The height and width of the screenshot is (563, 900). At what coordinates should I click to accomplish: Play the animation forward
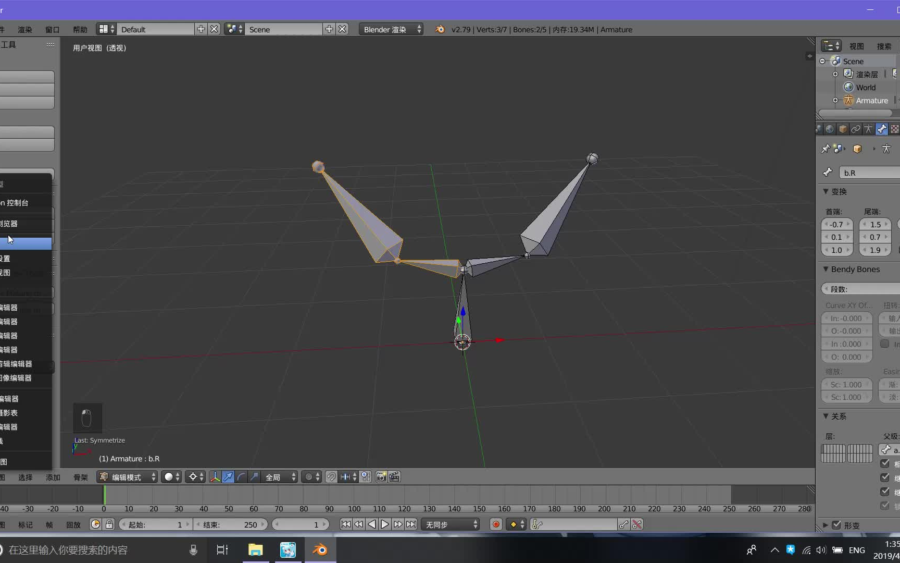(385, 524)
